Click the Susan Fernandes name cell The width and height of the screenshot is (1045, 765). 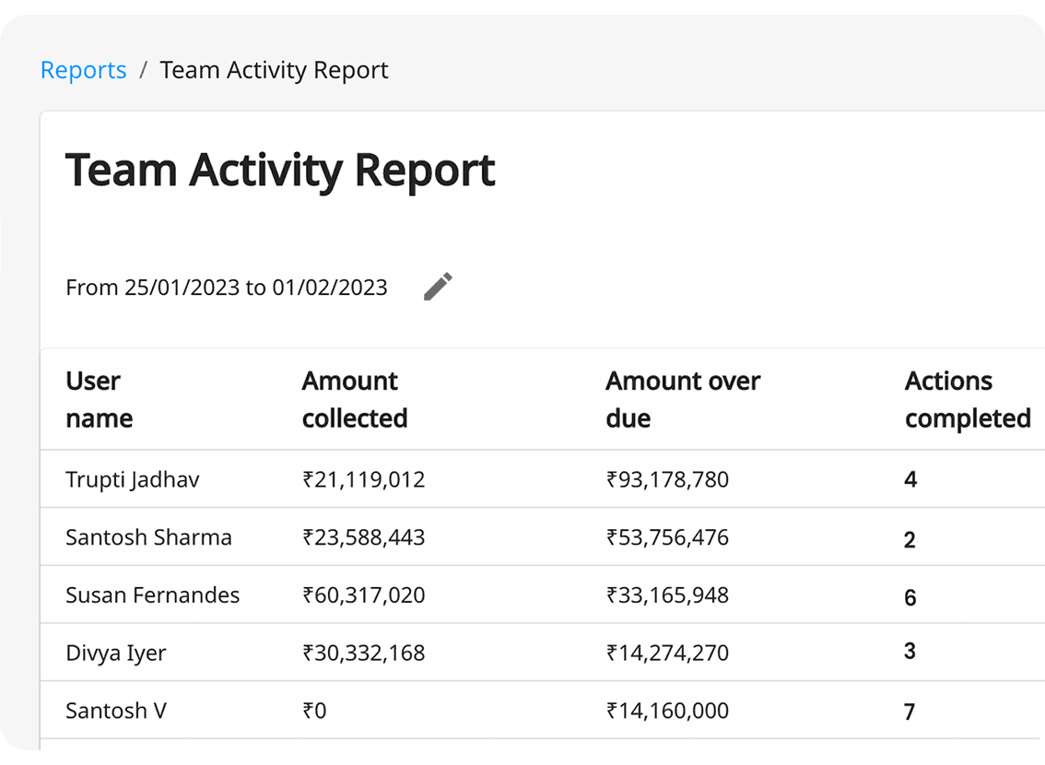click(152, 595)
